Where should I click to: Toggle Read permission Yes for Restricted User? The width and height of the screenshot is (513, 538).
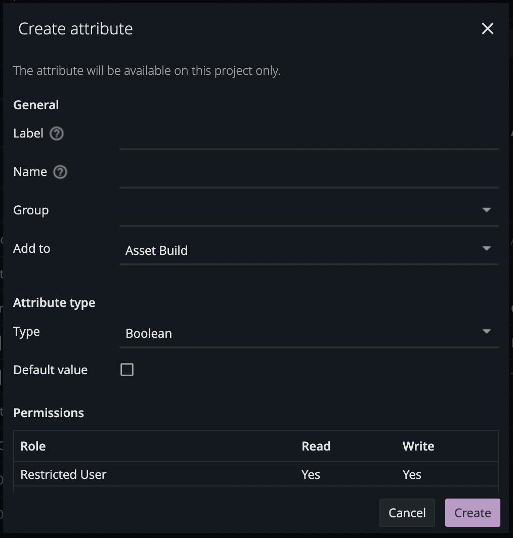click(311, 474)
